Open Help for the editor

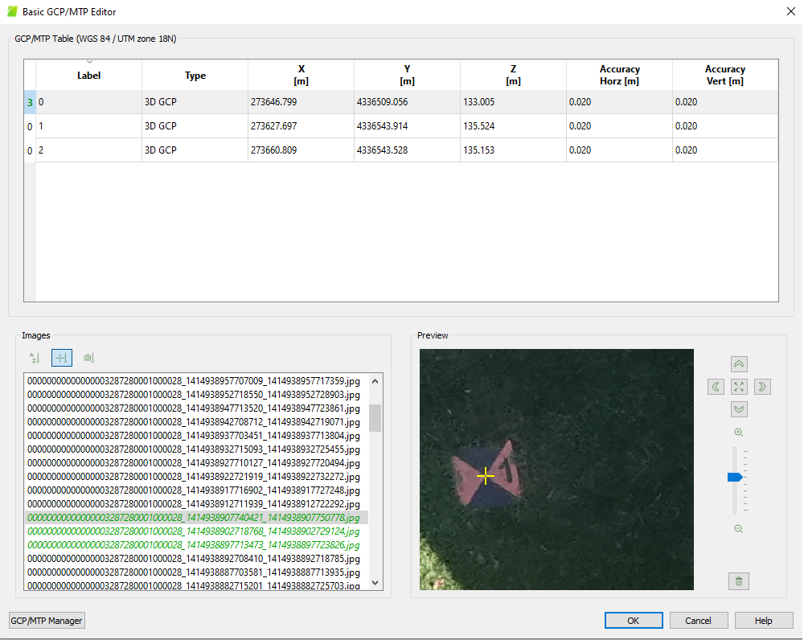764,621
